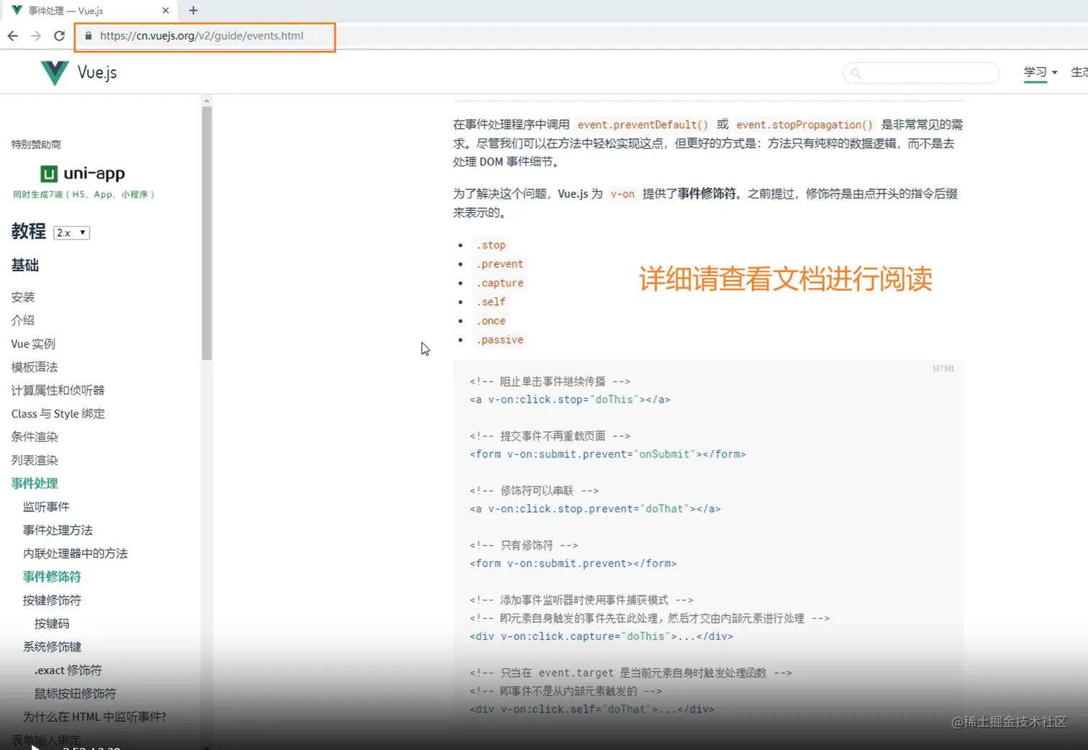Click the address bar URL
The width and height of the screenshot is (1088, 750).
[201, 36]
